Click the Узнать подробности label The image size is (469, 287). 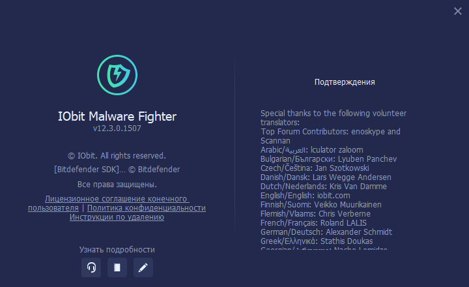coord(117,250)
